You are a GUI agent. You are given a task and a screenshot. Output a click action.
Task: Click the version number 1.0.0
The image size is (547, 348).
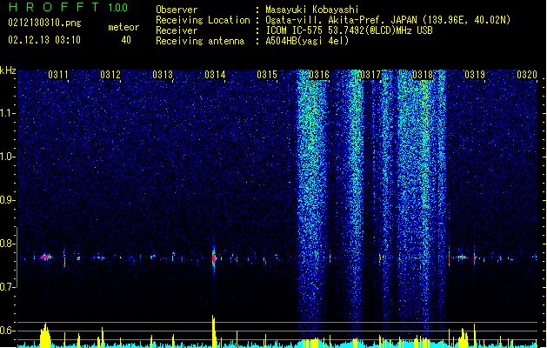117,8
